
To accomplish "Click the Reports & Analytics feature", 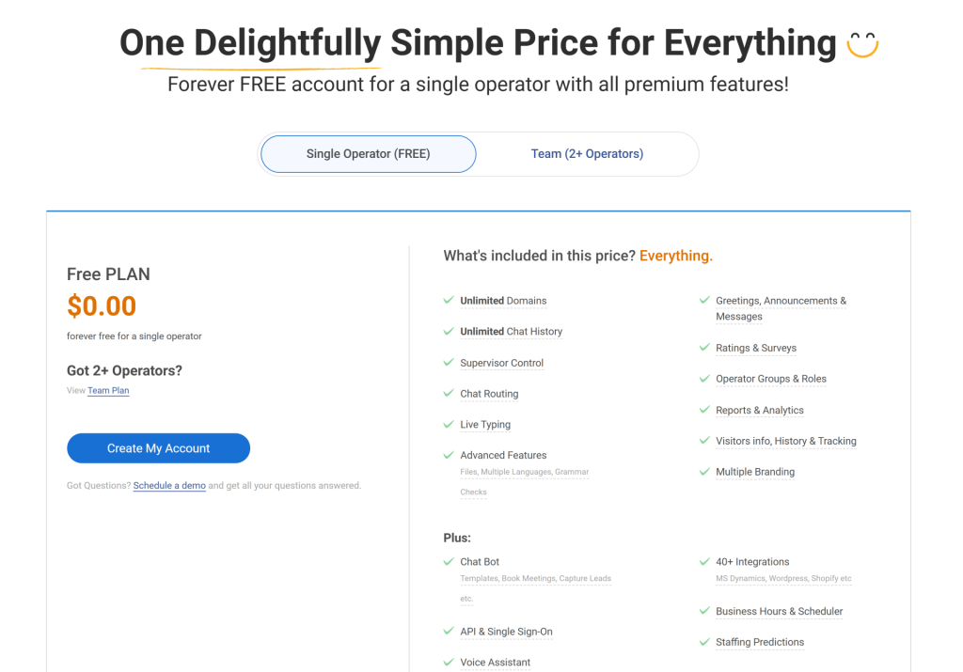I will coord(760,410).
